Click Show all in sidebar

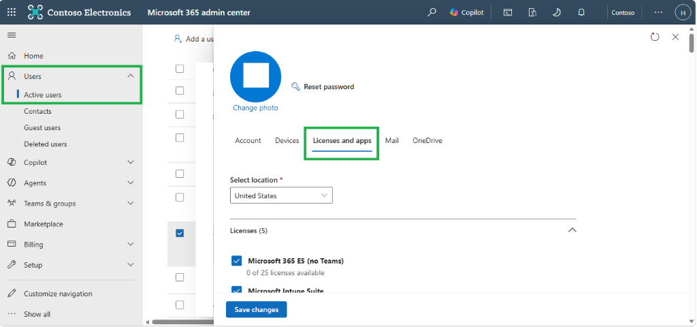(37, 314)
